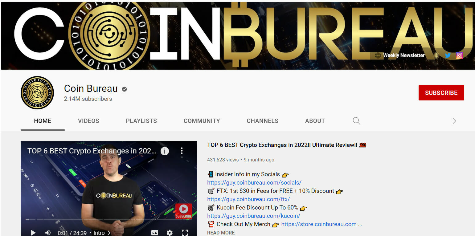Click the red SUBSCRIBE button
475x236 pixels.
(x=441, y=93)
